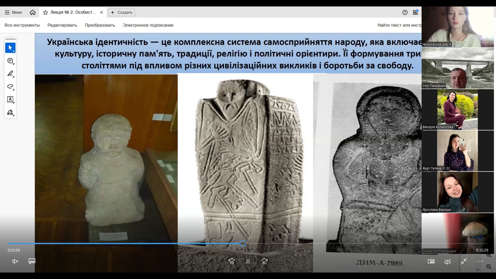496x279 pixels.
Task: Open the Преобразовать menu item
Action: pyautogui.click(x=99, y=25)
